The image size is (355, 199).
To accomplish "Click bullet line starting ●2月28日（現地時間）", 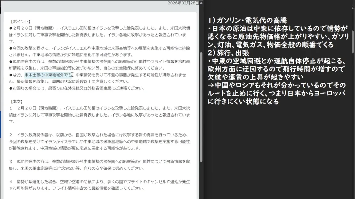I will [x=100, y=28].
